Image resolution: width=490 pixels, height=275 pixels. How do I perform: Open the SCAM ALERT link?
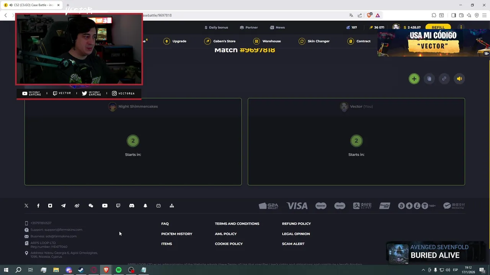coord(293,244)
